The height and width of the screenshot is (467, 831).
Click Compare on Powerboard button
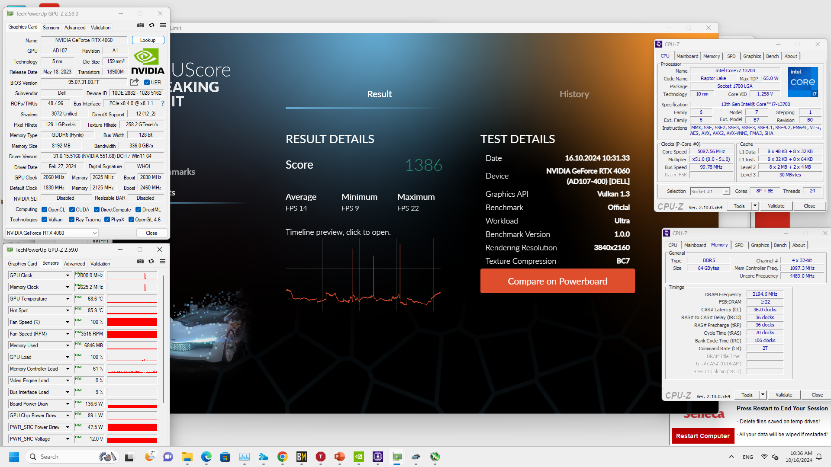coord(557,281)
